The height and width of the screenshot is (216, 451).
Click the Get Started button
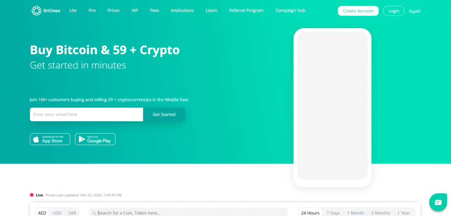coord(164,115)
